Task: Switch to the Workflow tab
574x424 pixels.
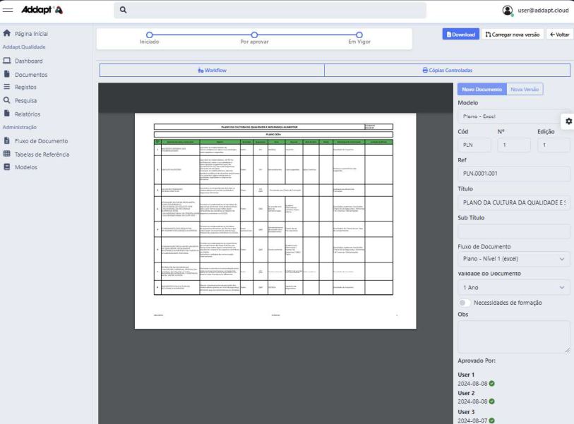Action: click(212, 71)
